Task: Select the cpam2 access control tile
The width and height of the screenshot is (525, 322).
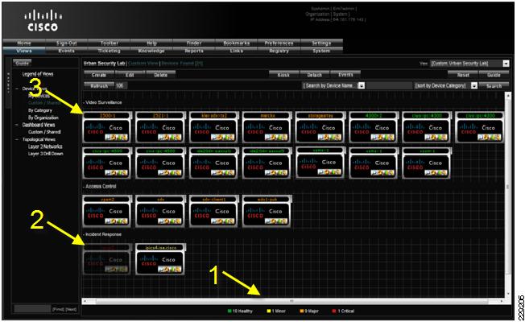Action: [x=107, y=211]
